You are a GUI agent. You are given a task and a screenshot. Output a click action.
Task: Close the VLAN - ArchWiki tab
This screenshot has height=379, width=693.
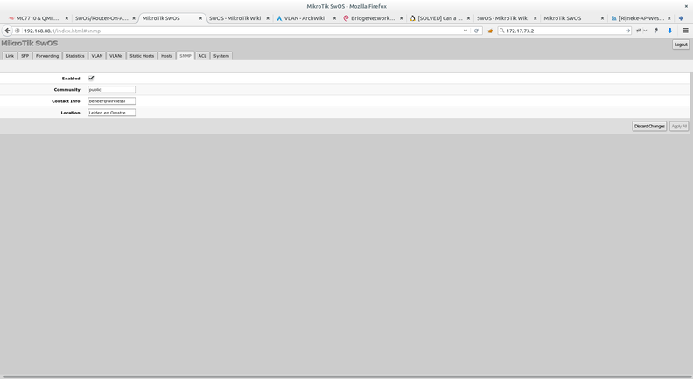(x=334, y=18)
